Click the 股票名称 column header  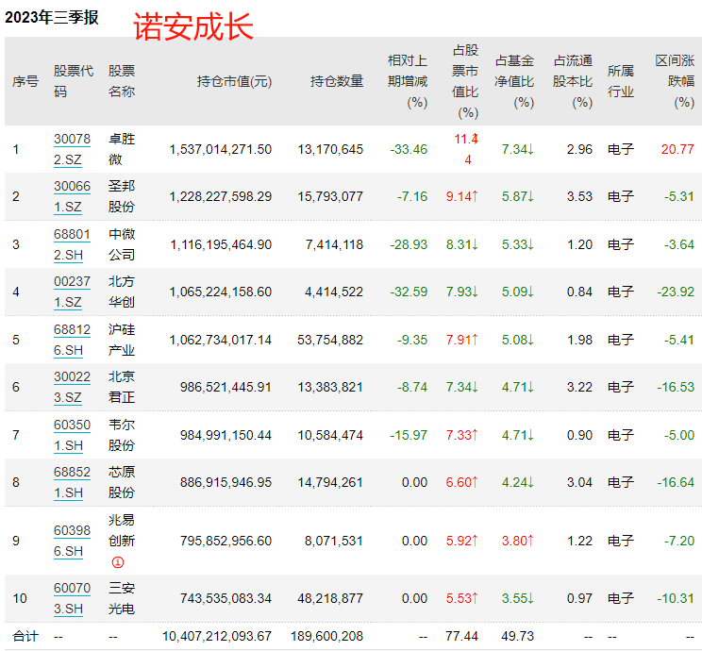(x=122, y=81)
